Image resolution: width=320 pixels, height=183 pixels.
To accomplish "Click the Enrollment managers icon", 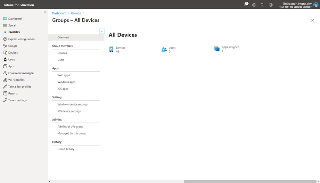I will click(5, 73).
